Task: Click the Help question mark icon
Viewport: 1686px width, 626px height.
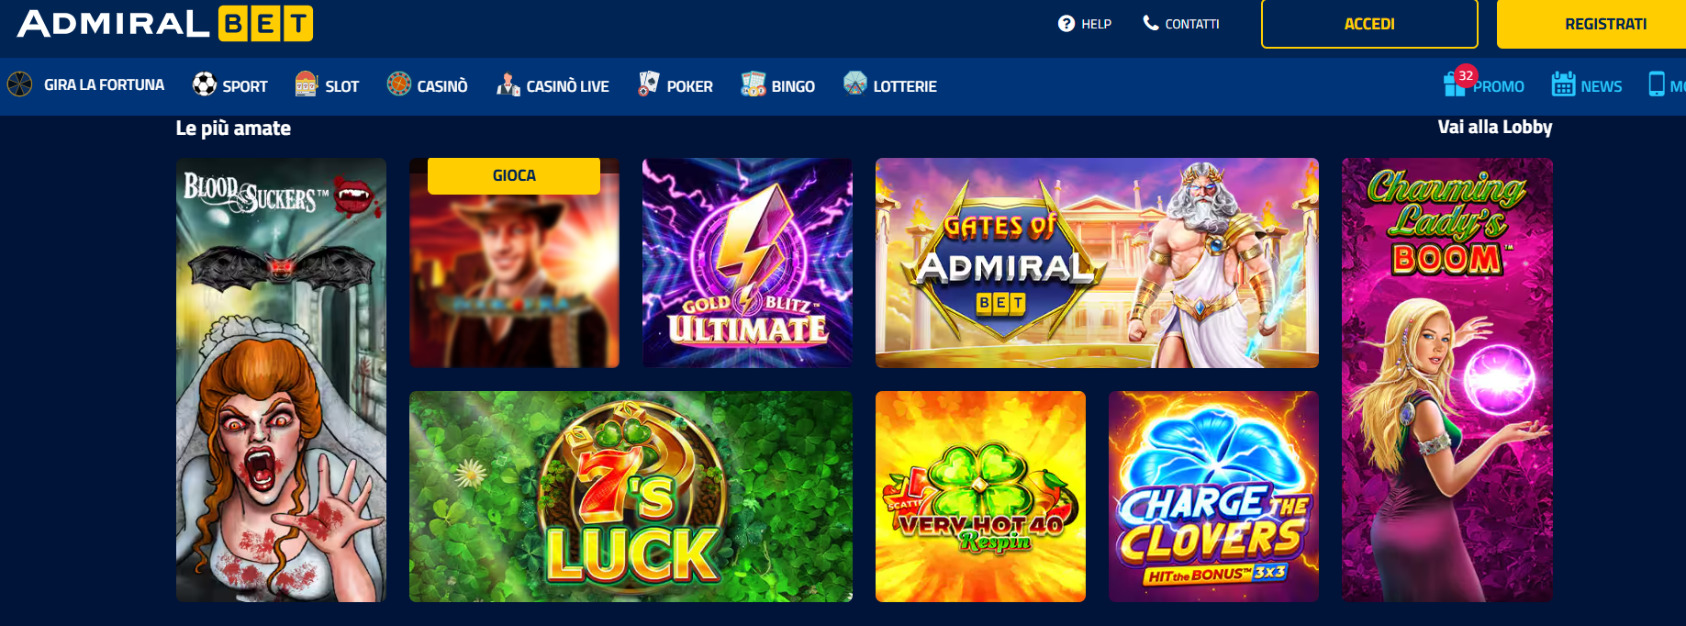Action: point(1066,24)
